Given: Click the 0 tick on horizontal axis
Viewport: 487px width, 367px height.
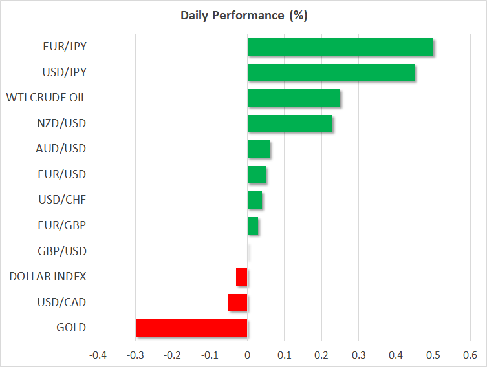Looking at the screenshot, I should tap(247, 355).
